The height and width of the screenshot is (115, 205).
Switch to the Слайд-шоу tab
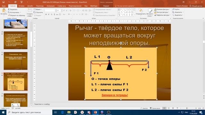61,6
